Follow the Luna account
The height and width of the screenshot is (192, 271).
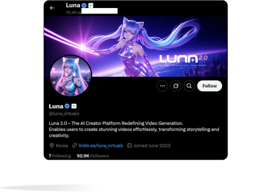[x=210, y=86]
